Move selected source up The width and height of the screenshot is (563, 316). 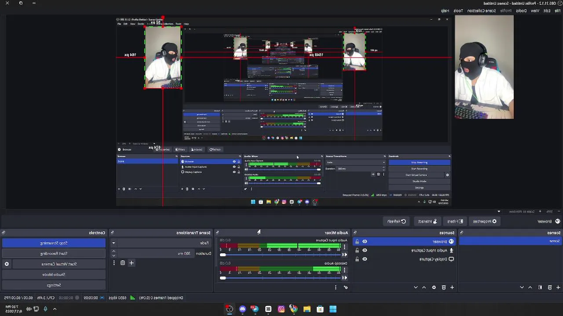424,287
